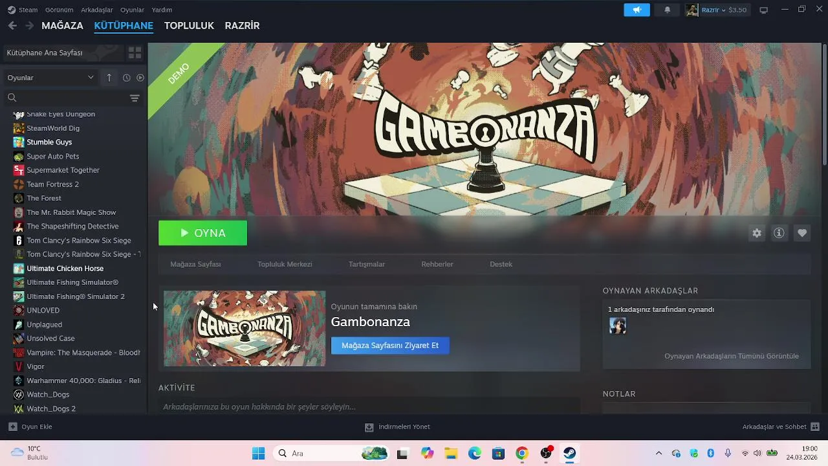Go to the MAĞAZA section

[x=62, y=26]
